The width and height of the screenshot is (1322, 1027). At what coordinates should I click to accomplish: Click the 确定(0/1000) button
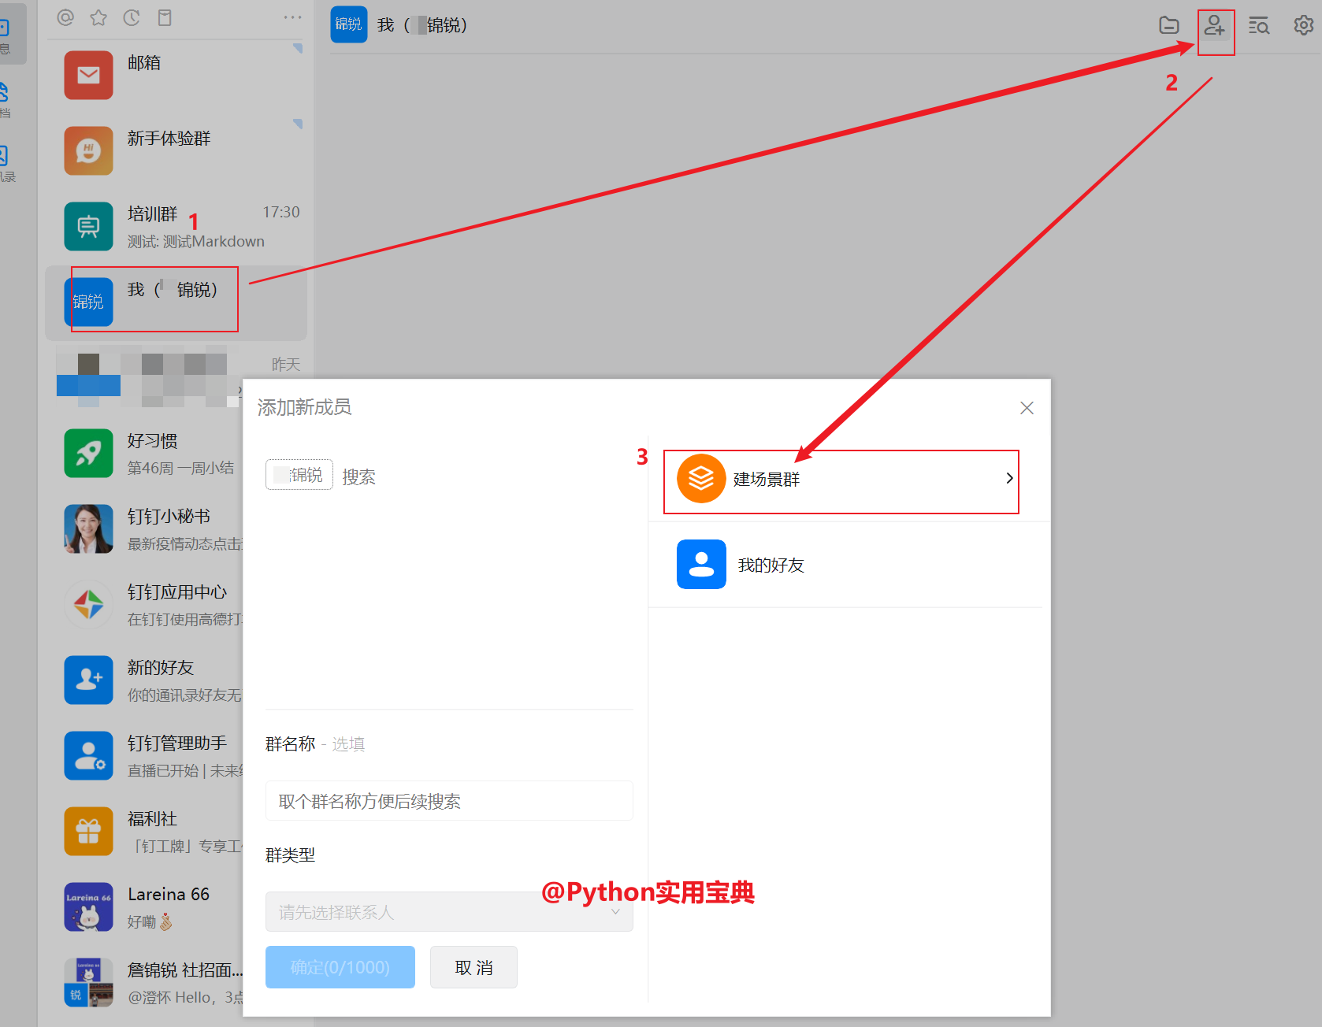tap(340, 967)
